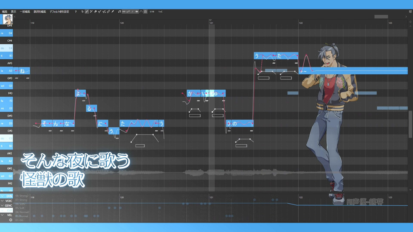Select the note た on D3
The width and height of the screenshot is (413, 232).
point(139,123)
